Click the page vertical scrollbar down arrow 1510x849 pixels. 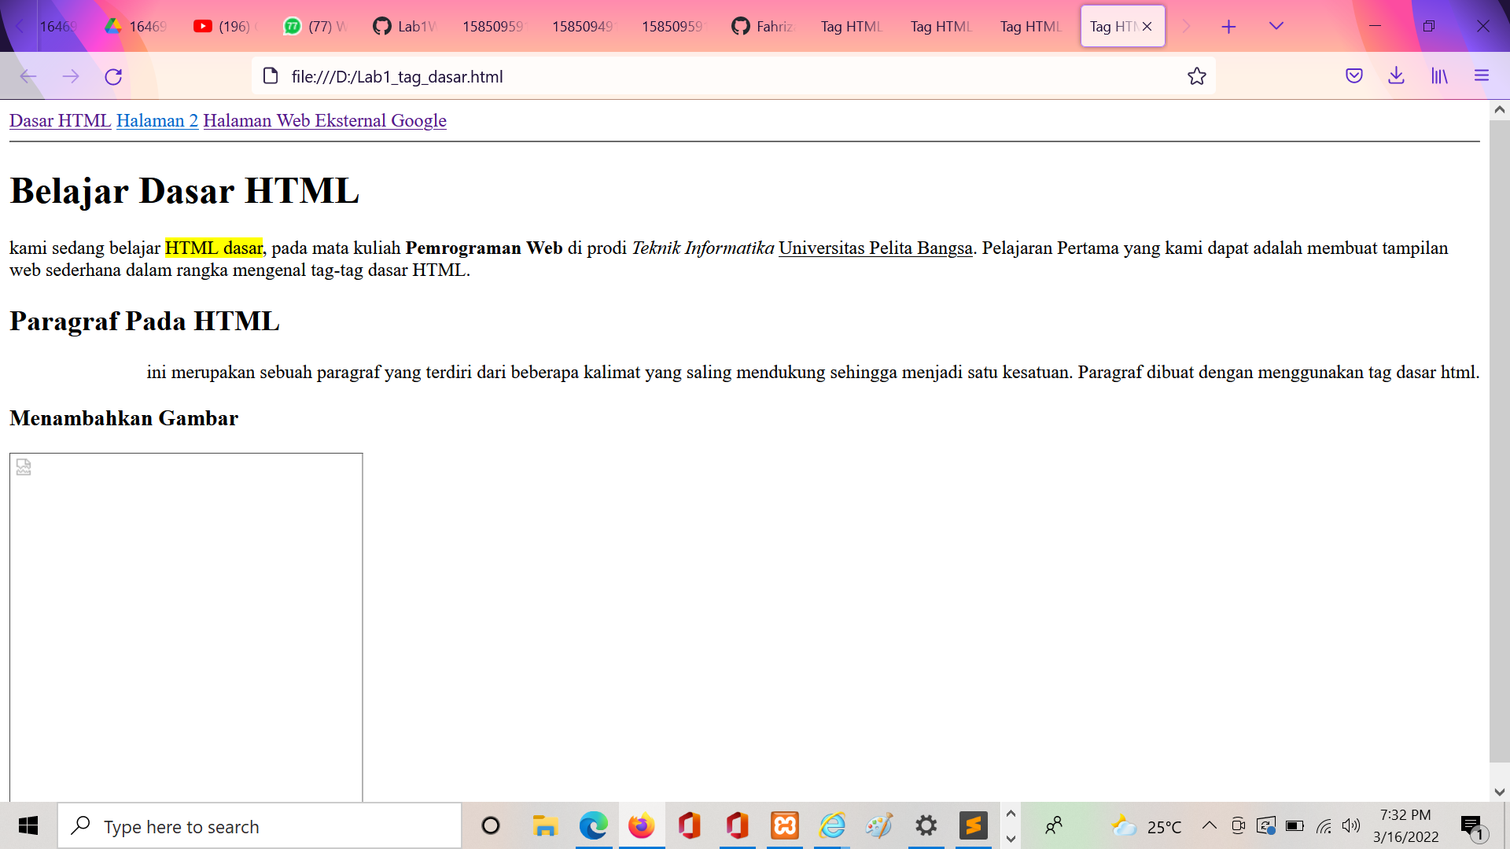pos(1499,792)
